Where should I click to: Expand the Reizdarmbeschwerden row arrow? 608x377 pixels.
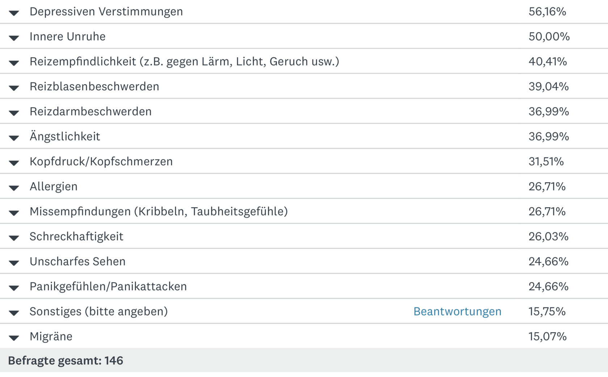point(14,113)
